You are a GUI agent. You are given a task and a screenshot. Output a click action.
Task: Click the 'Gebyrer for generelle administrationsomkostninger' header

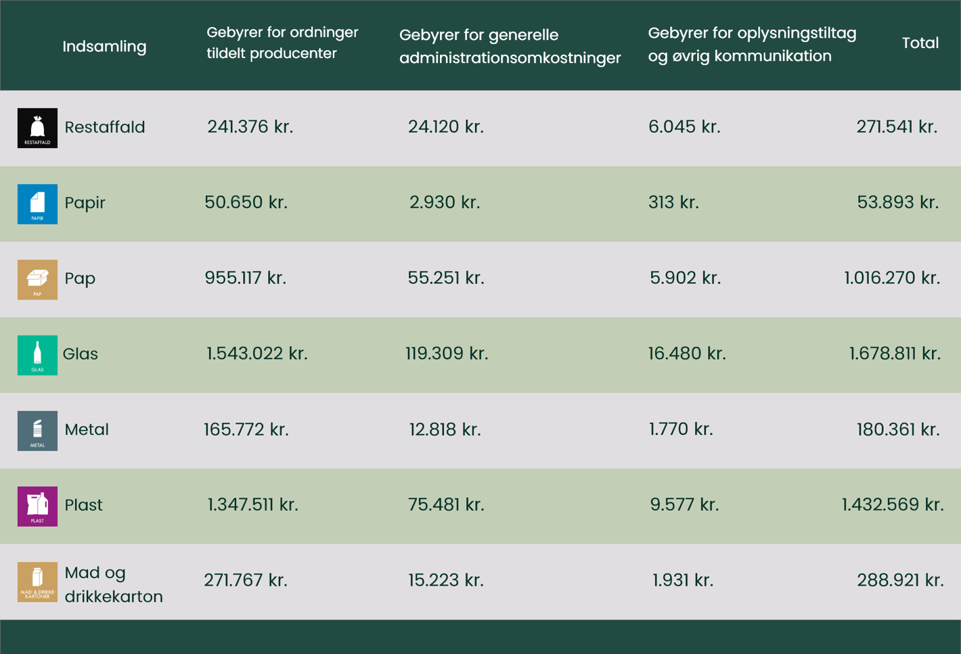(x=510, y=46)
